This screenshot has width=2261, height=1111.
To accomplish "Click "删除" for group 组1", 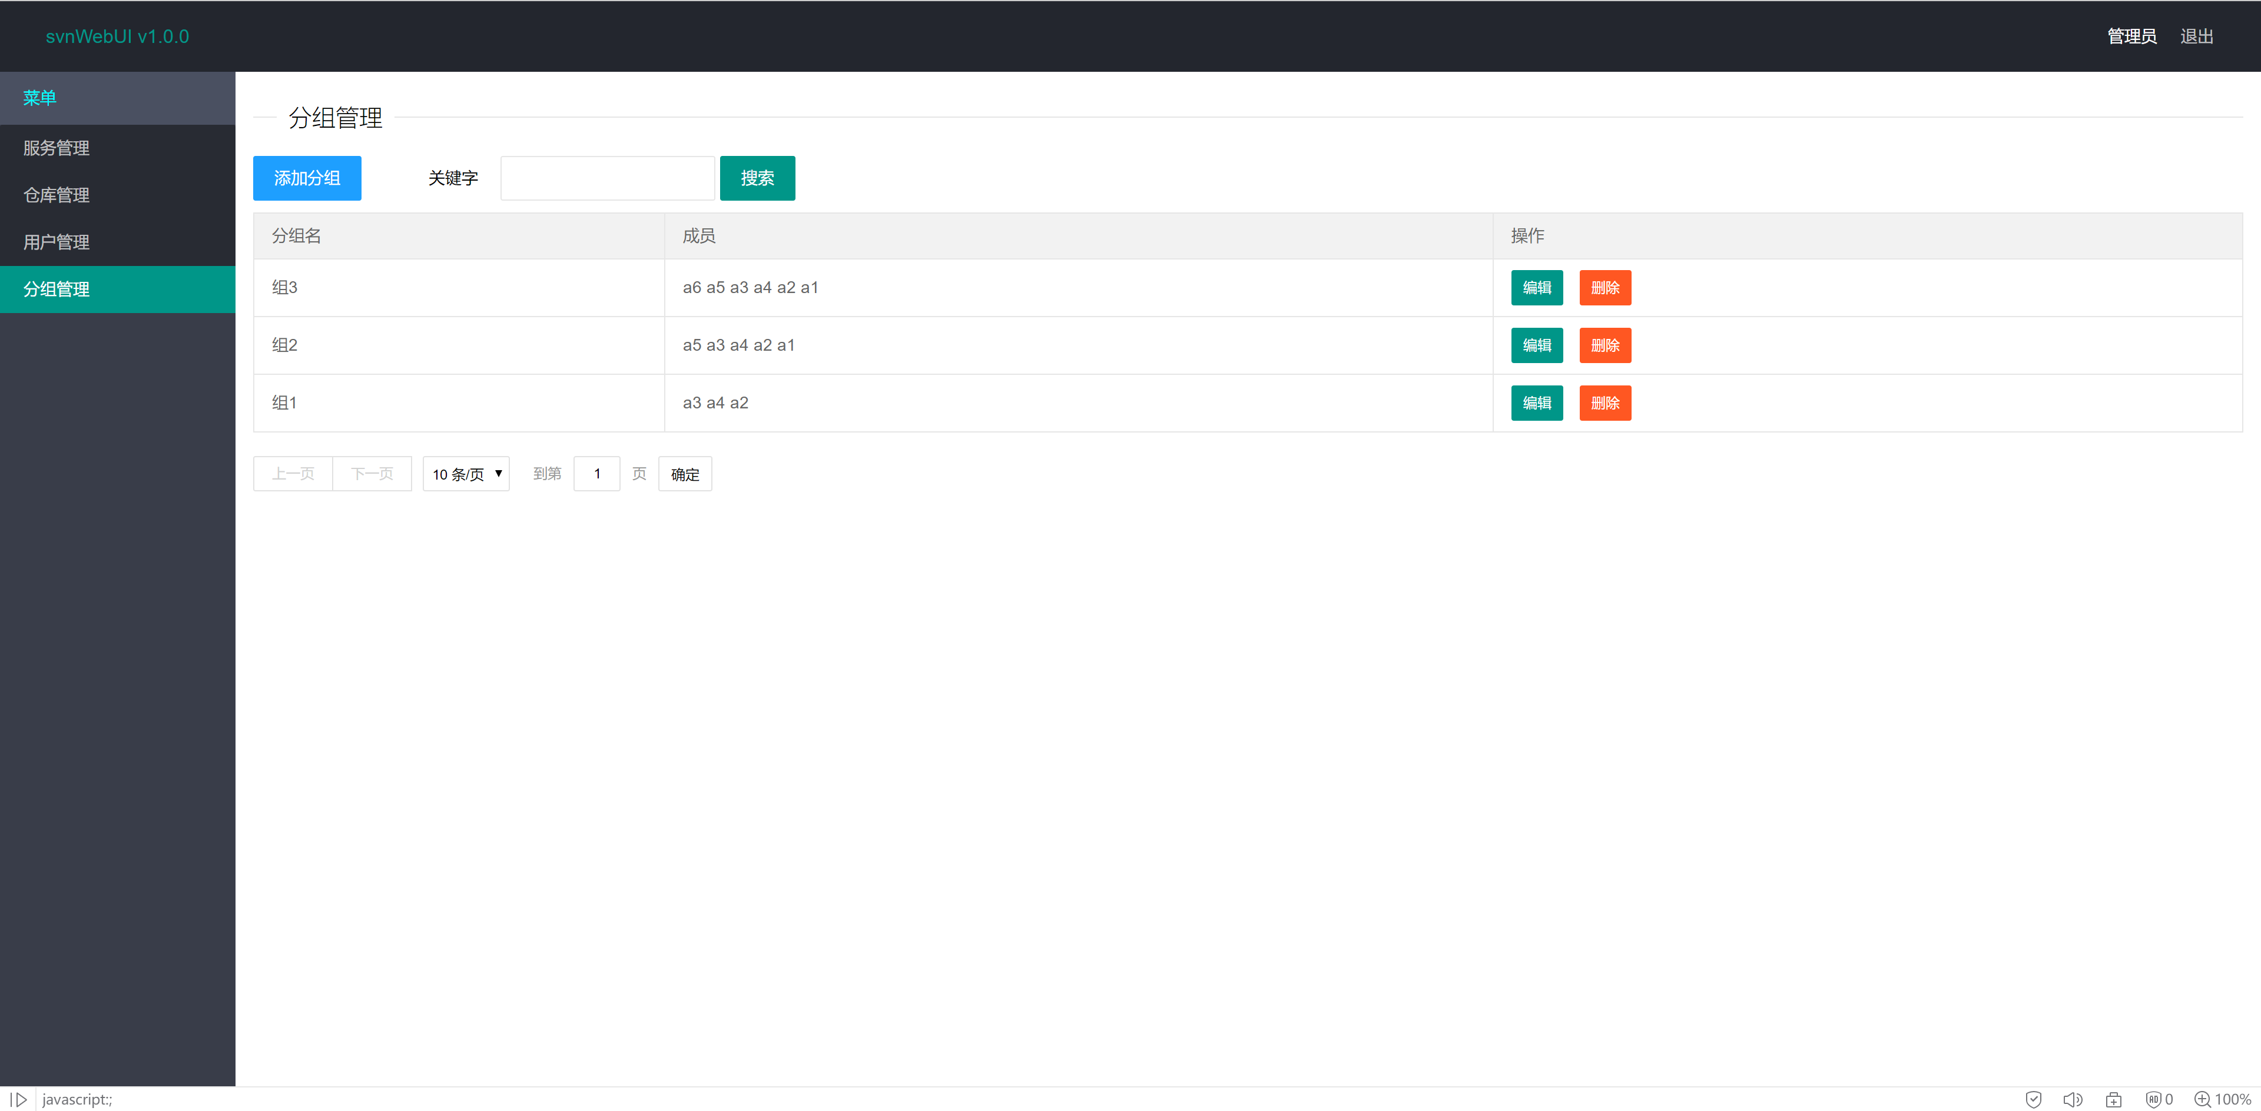I will [x=1604, y=403].
